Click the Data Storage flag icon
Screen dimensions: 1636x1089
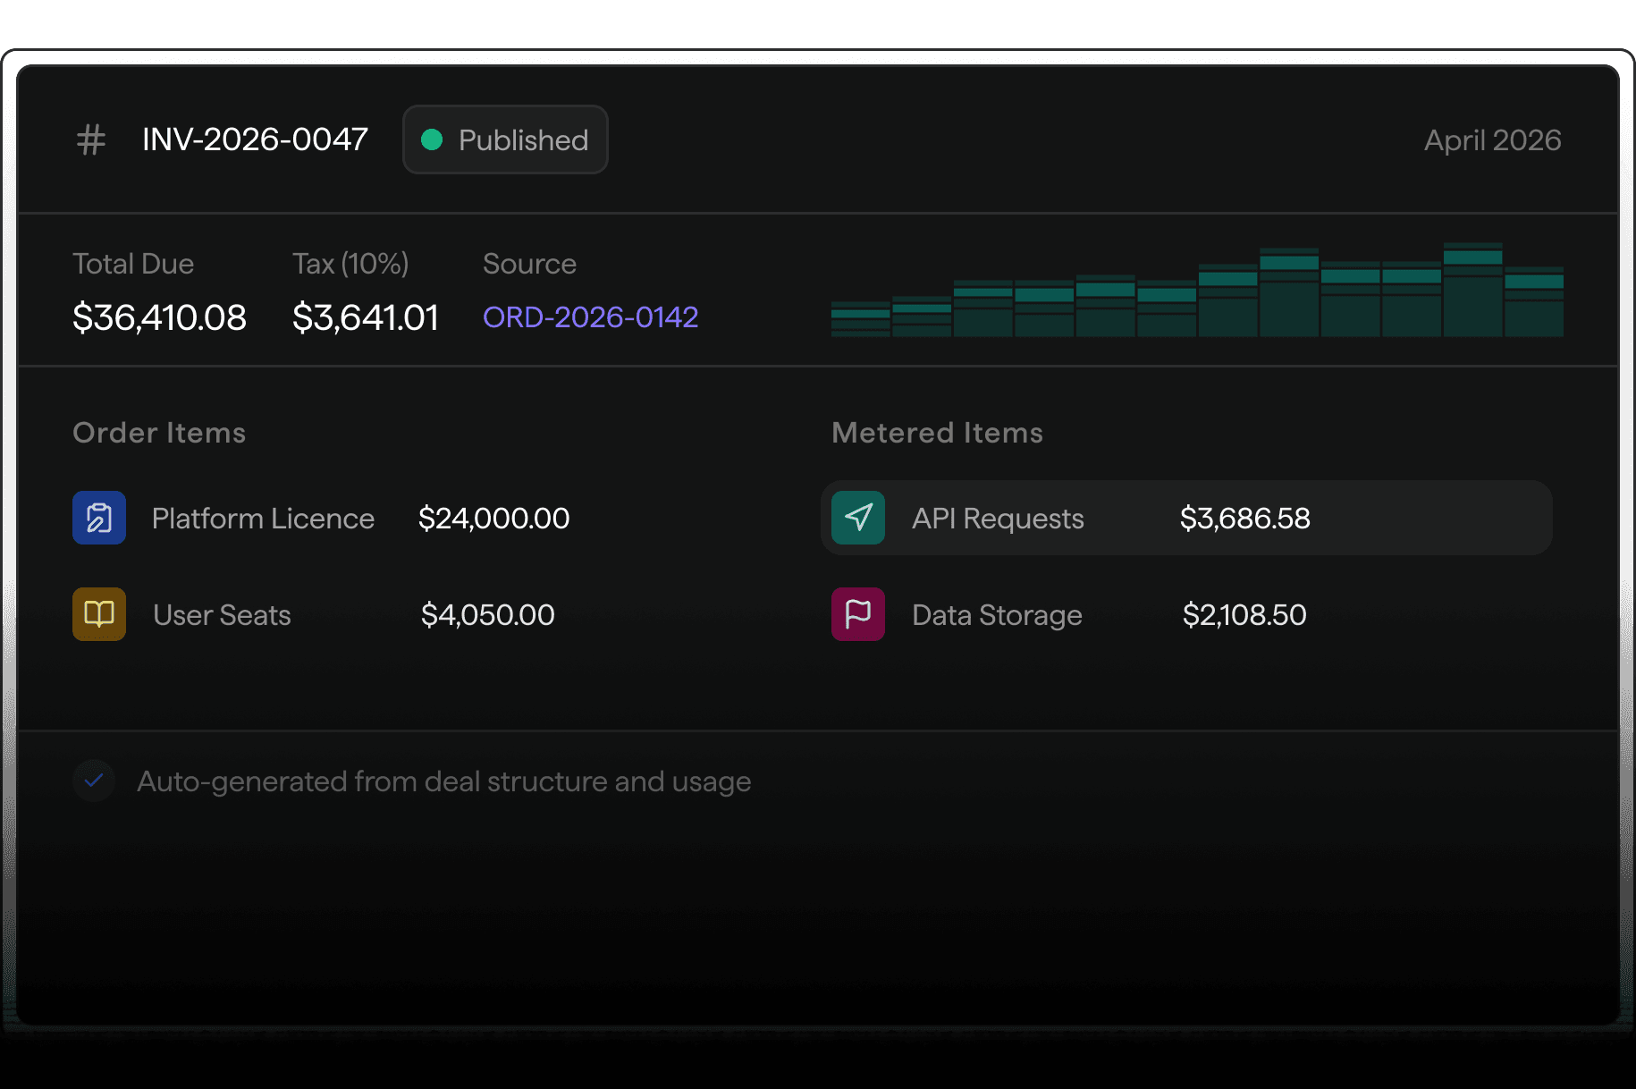[x=858, y=614]
